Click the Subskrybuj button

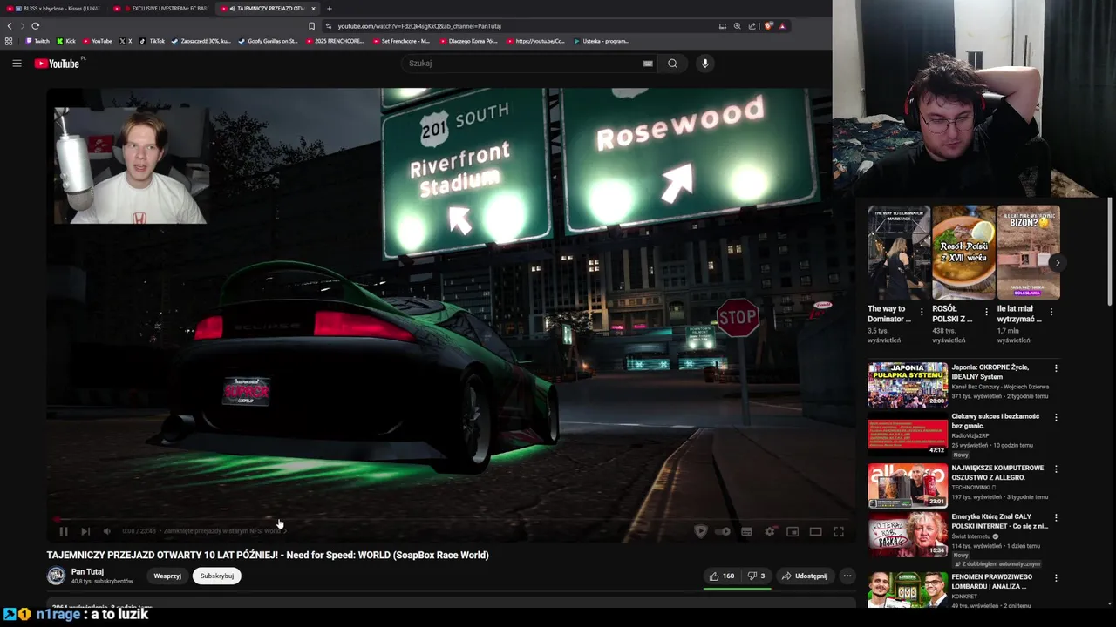(217, 576)
